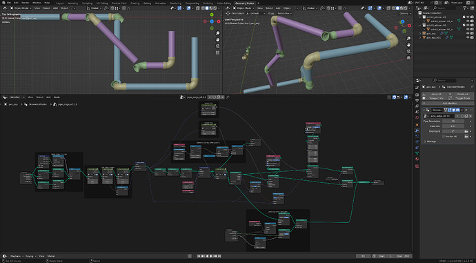Open the Texture properties tab icon
The height and width of the screenshot is (263, 476).
click(417, 166)
